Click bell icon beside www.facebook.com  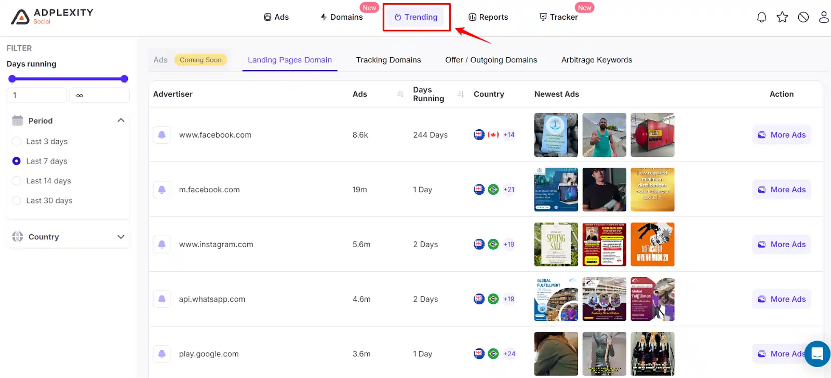(162, 135)
